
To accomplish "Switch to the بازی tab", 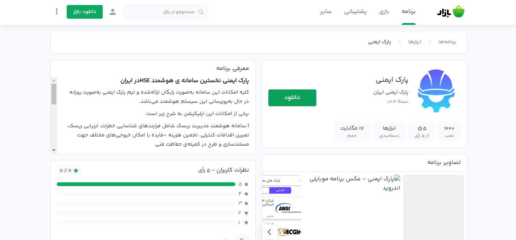I will 384,11.
